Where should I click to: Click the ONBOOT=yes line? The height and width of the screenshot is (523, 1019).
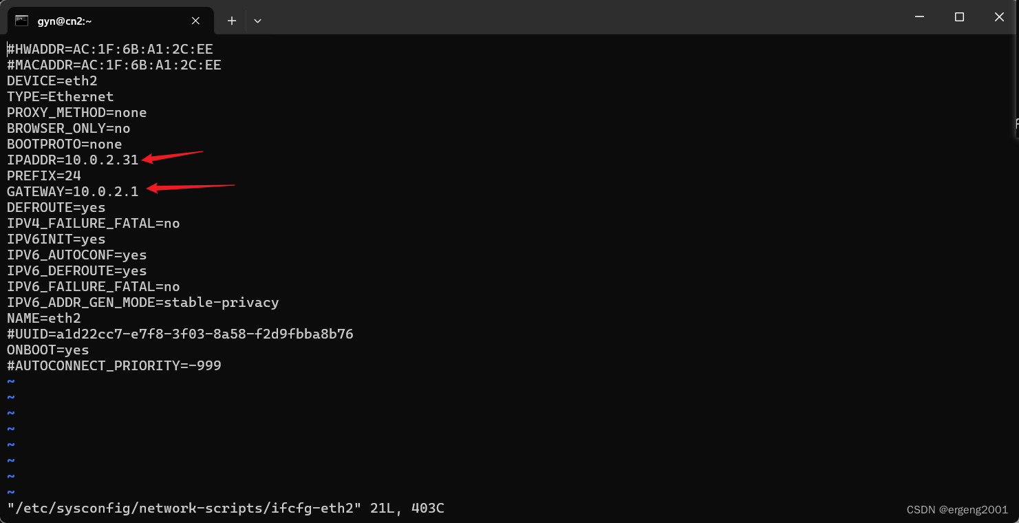48,350
